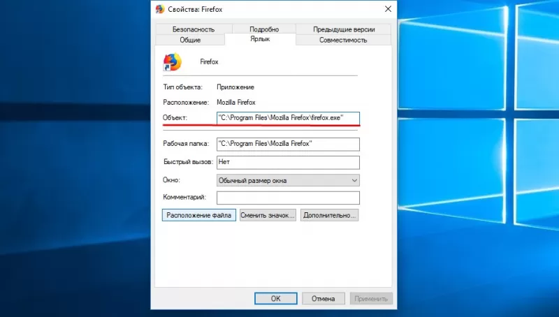The height and width of the screenshot is (317, 559).
Task: Click the Окно label
Action: [x=171, y=180]
